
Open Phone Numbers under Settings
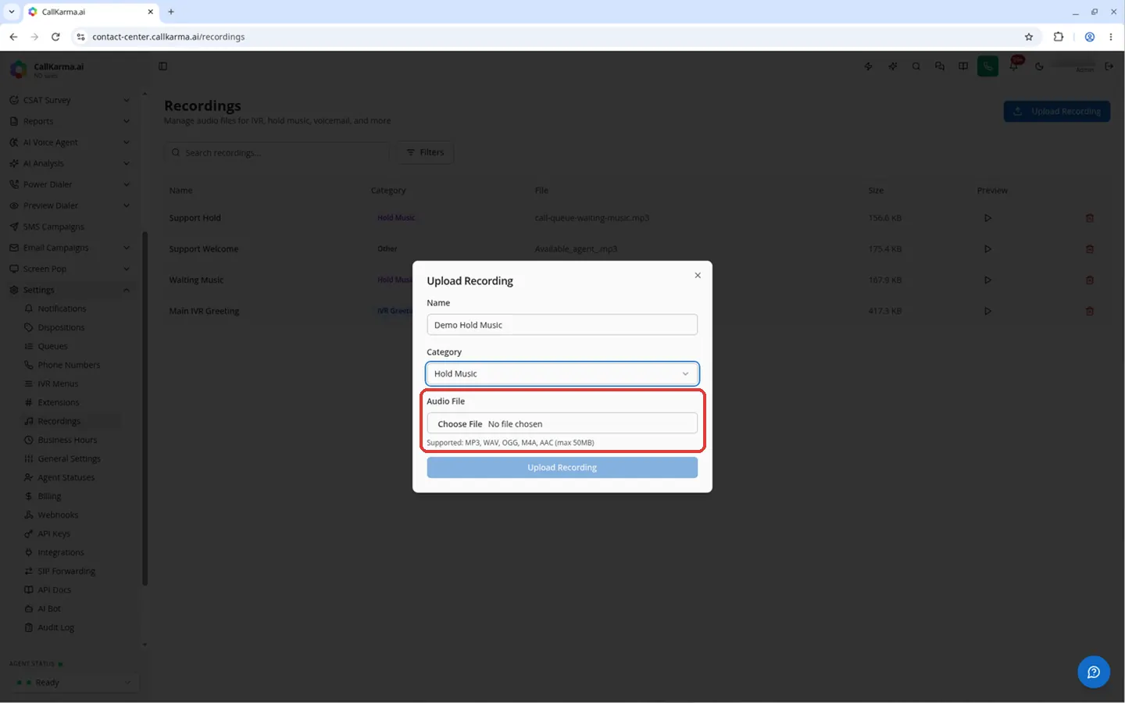[x=70, y=365]
